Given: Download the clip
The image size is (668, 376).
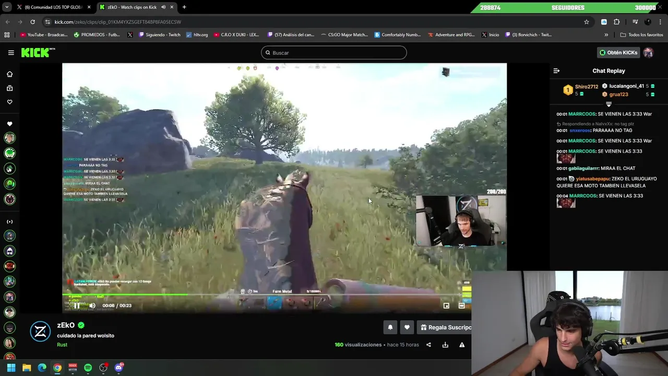Looking at the screenshot, I should click(445, 345).
